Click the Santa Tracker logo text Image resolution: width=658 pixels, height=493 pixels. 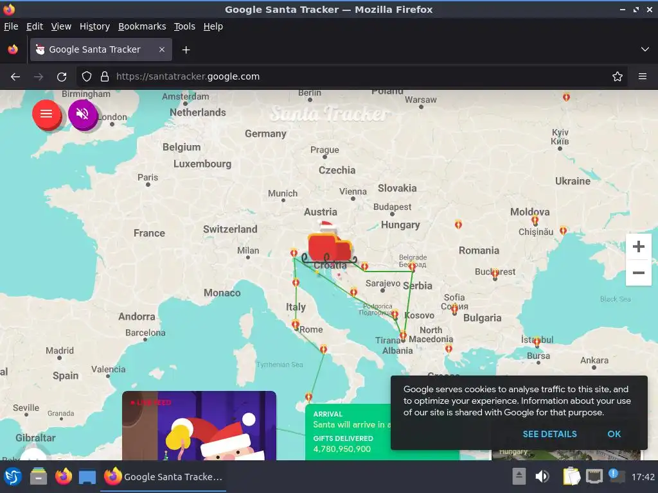330,114
